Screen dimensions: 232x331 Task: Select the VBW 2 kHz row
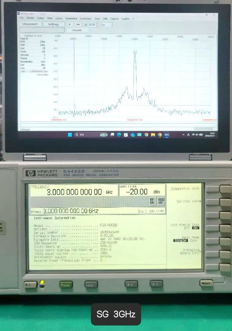33,45
